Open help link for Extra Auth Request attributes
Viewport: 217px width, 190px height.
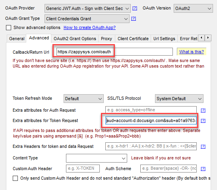(x=203, y=110)
